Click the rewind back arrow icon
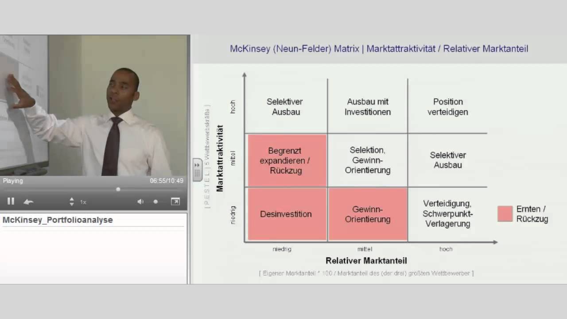 coord(28,202)
